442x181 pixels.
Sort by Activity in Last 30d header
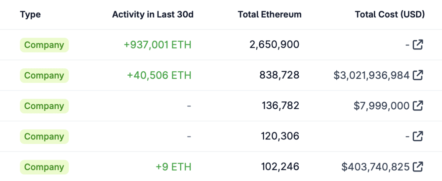tap(153, 15)
